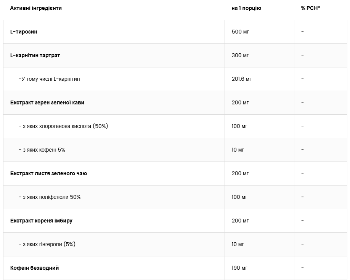Click the 'з яких кофеїн 5%' text
The width and height of the screenshot is (350, 280).
(x=42, y=150)
